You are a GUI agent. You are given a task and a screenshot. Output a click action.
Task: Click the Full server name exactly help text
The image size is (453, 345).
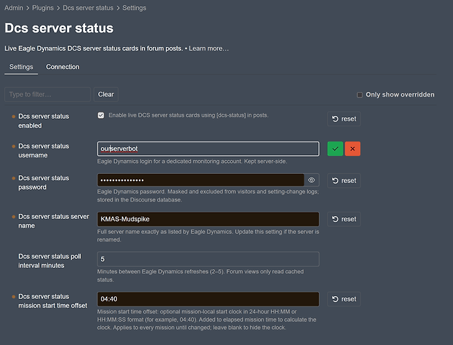pyautogui.click(x=208, y=235)
